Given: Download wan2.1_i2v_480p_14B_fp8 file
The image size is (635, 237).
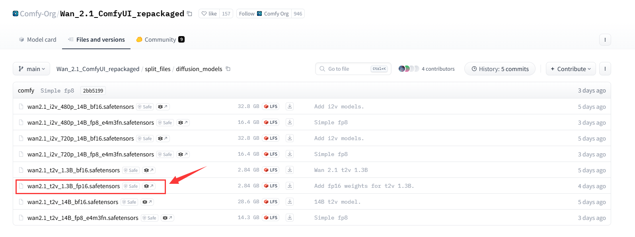Looking at the screenshot, I should coord(290,122).
